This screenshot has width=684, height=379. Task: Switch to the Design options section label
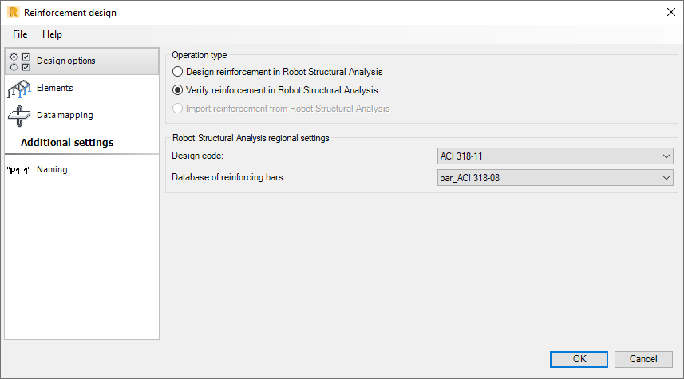[66, 61]
